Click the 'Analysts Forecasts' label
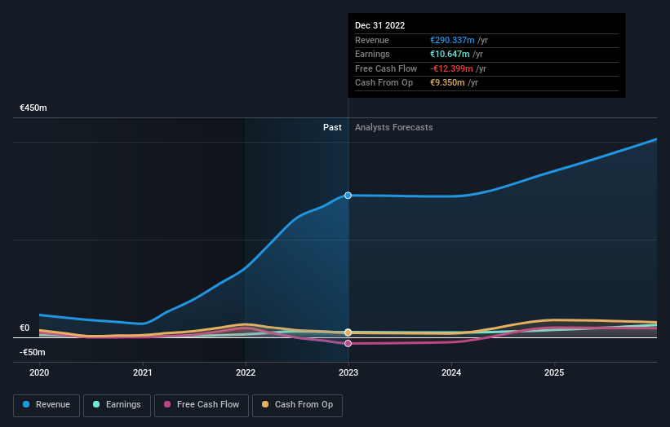The height and width of the screenshot is (427, 670). (x=394, y=128)
